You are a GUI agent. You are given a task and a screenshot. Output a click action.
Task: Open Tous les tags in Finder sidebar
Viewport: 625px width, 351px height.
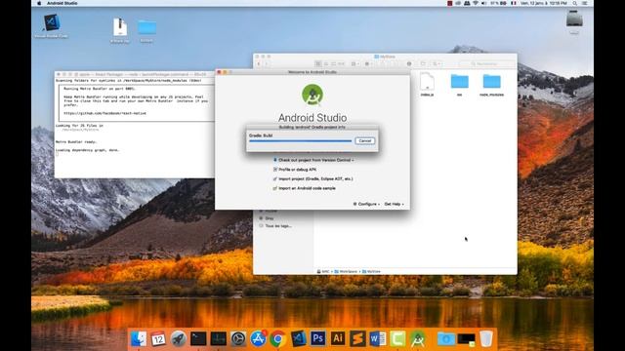(275, 226)
